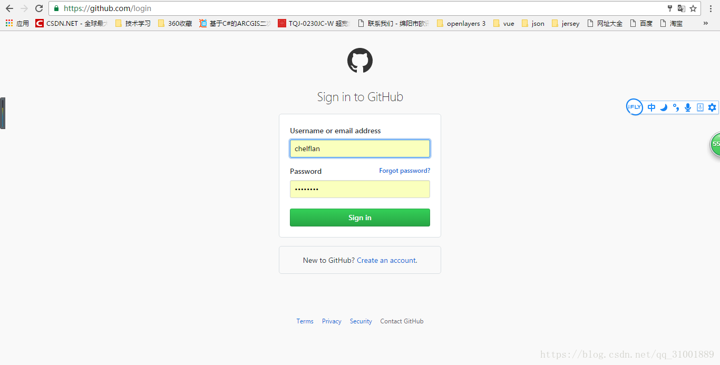This screenshot has width=720, height=365.
Task: Reload the GitHub login page
Action: tap(39, 8)
